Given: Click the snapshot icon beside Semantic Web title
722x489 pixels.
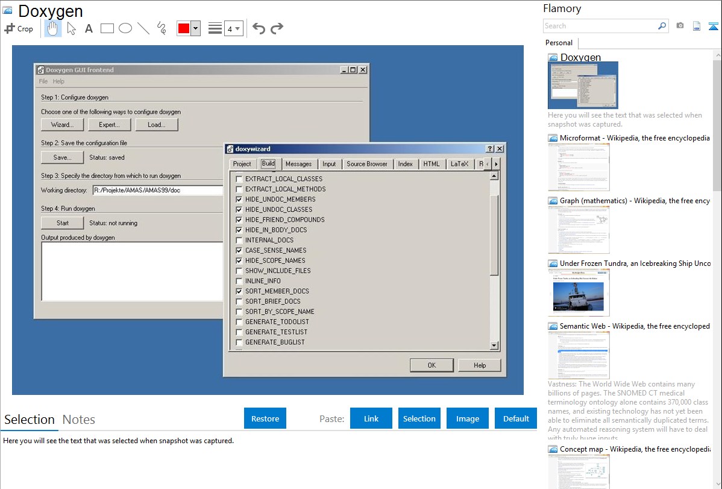Looking at the screenshot, I should tap(553, 326).
